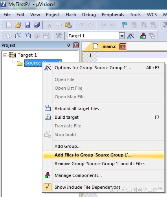Click the Batch Build toolbar icon
This screenshot has height=197, width=167.
(x=37, y=36)
